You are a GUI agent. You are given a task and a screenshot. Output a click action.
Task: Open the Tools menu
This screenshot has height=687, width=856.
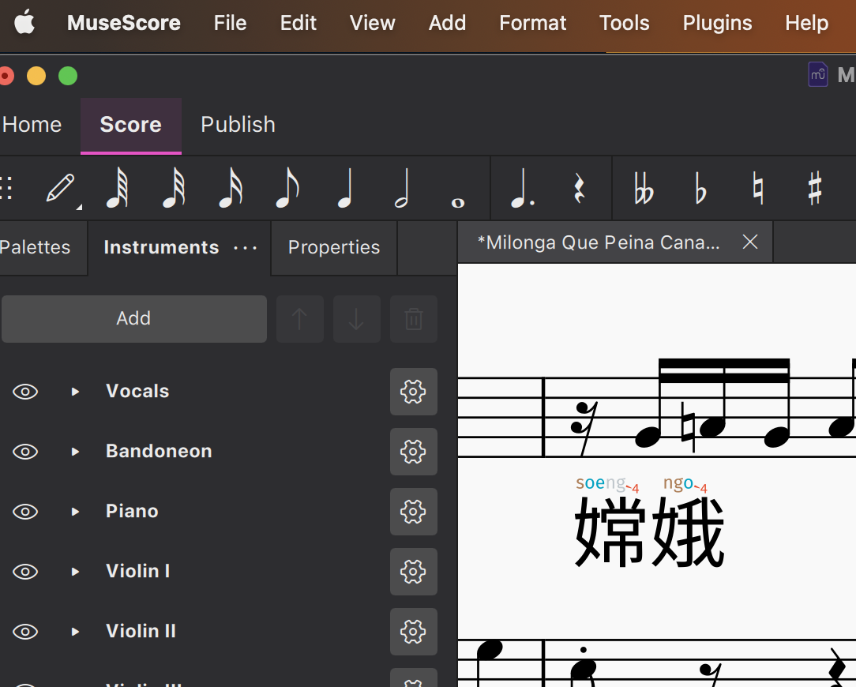click(x=624, y=23)
